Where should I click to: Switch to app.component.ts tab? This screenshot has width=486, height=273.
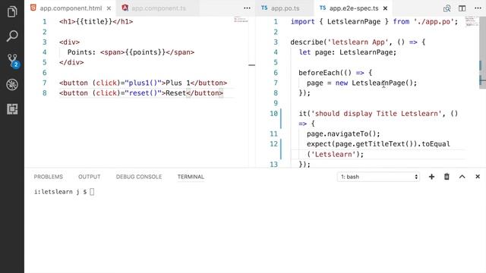tap(159, 8)
